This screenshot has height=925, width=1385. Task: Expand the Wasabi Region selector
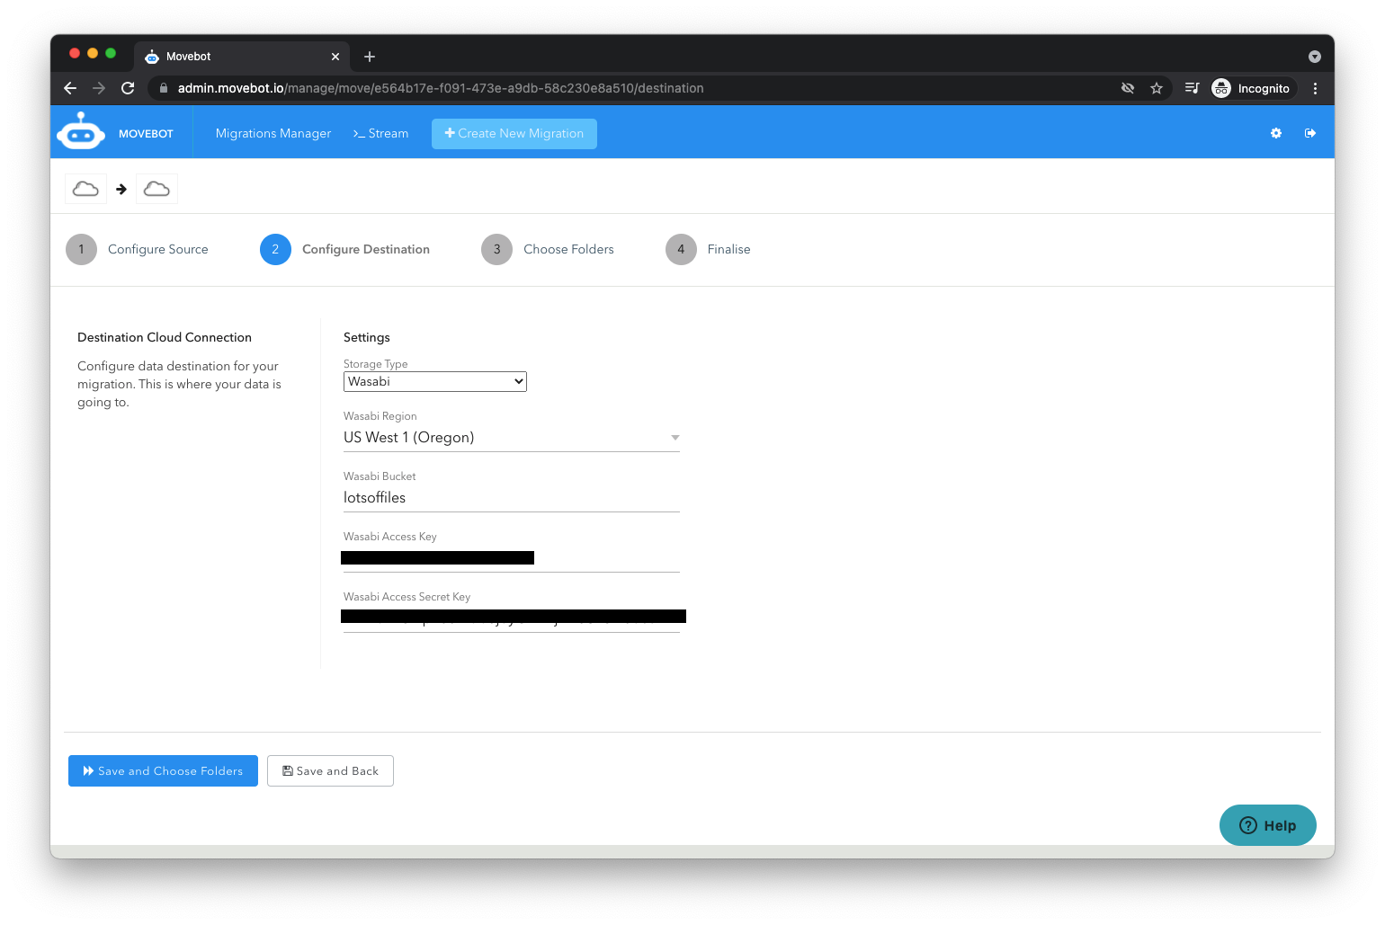tap(512, 438)
